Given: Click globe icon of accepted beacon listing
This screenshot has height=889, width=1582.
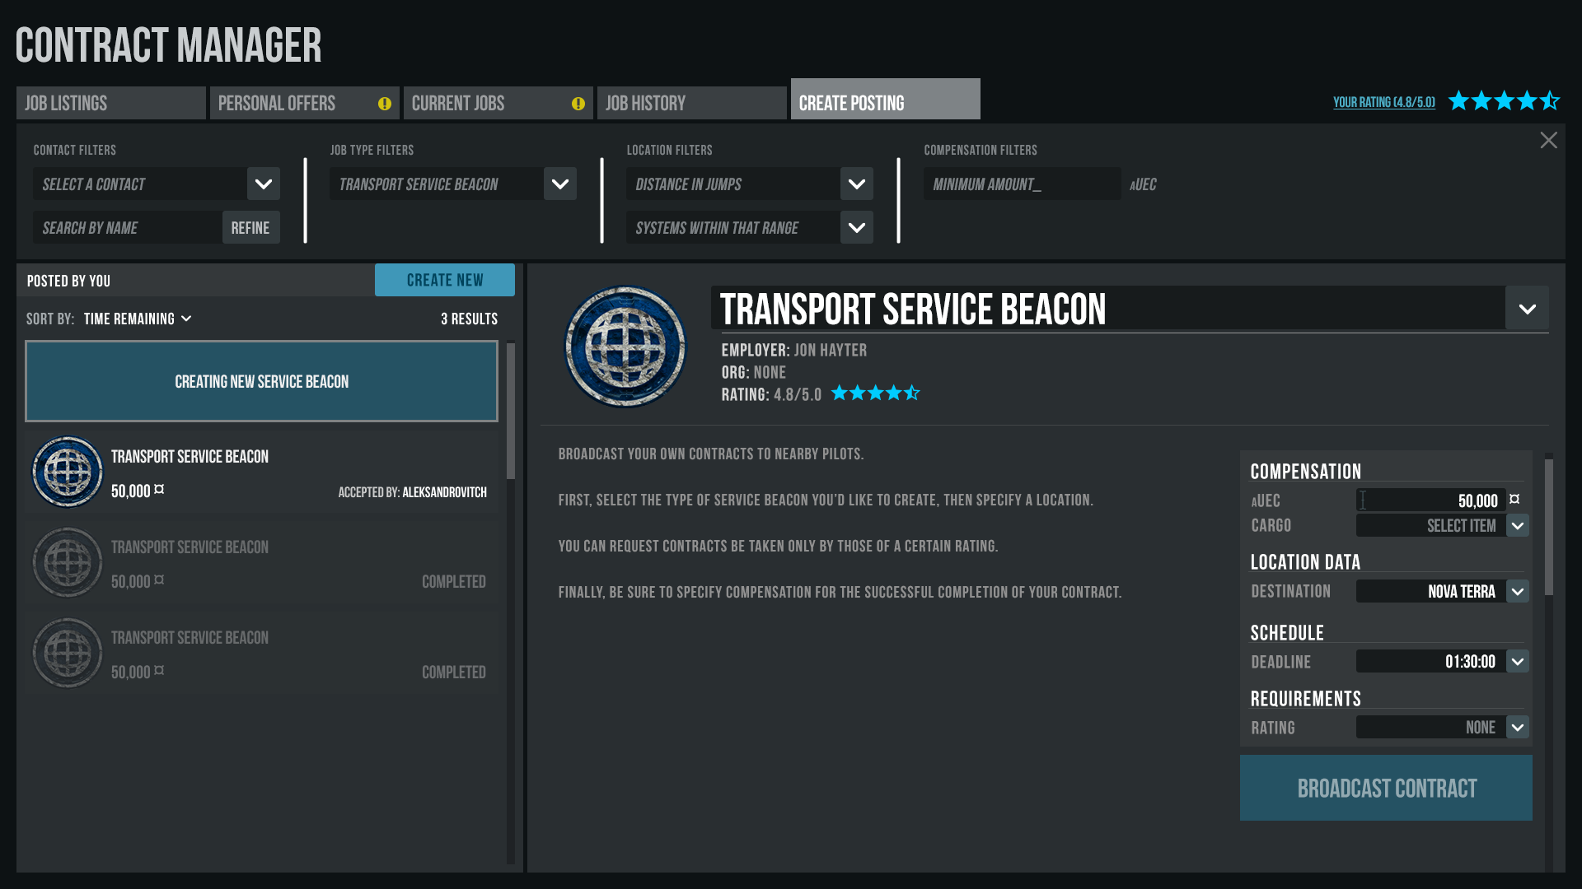Looking at the screenshot, I should [x=68, y=472].
